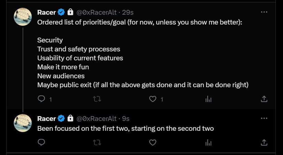Reply to the priorities list tweet
Viewport: 283px width, 155px height.
tap(41, 99)
